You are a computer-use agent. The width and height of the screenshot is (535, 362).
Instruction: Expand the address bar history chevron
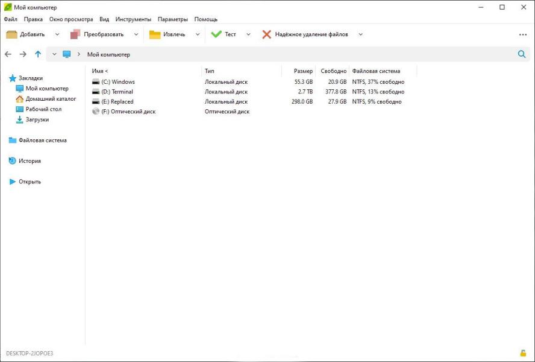pyautogui.click(x=54, y=54)
